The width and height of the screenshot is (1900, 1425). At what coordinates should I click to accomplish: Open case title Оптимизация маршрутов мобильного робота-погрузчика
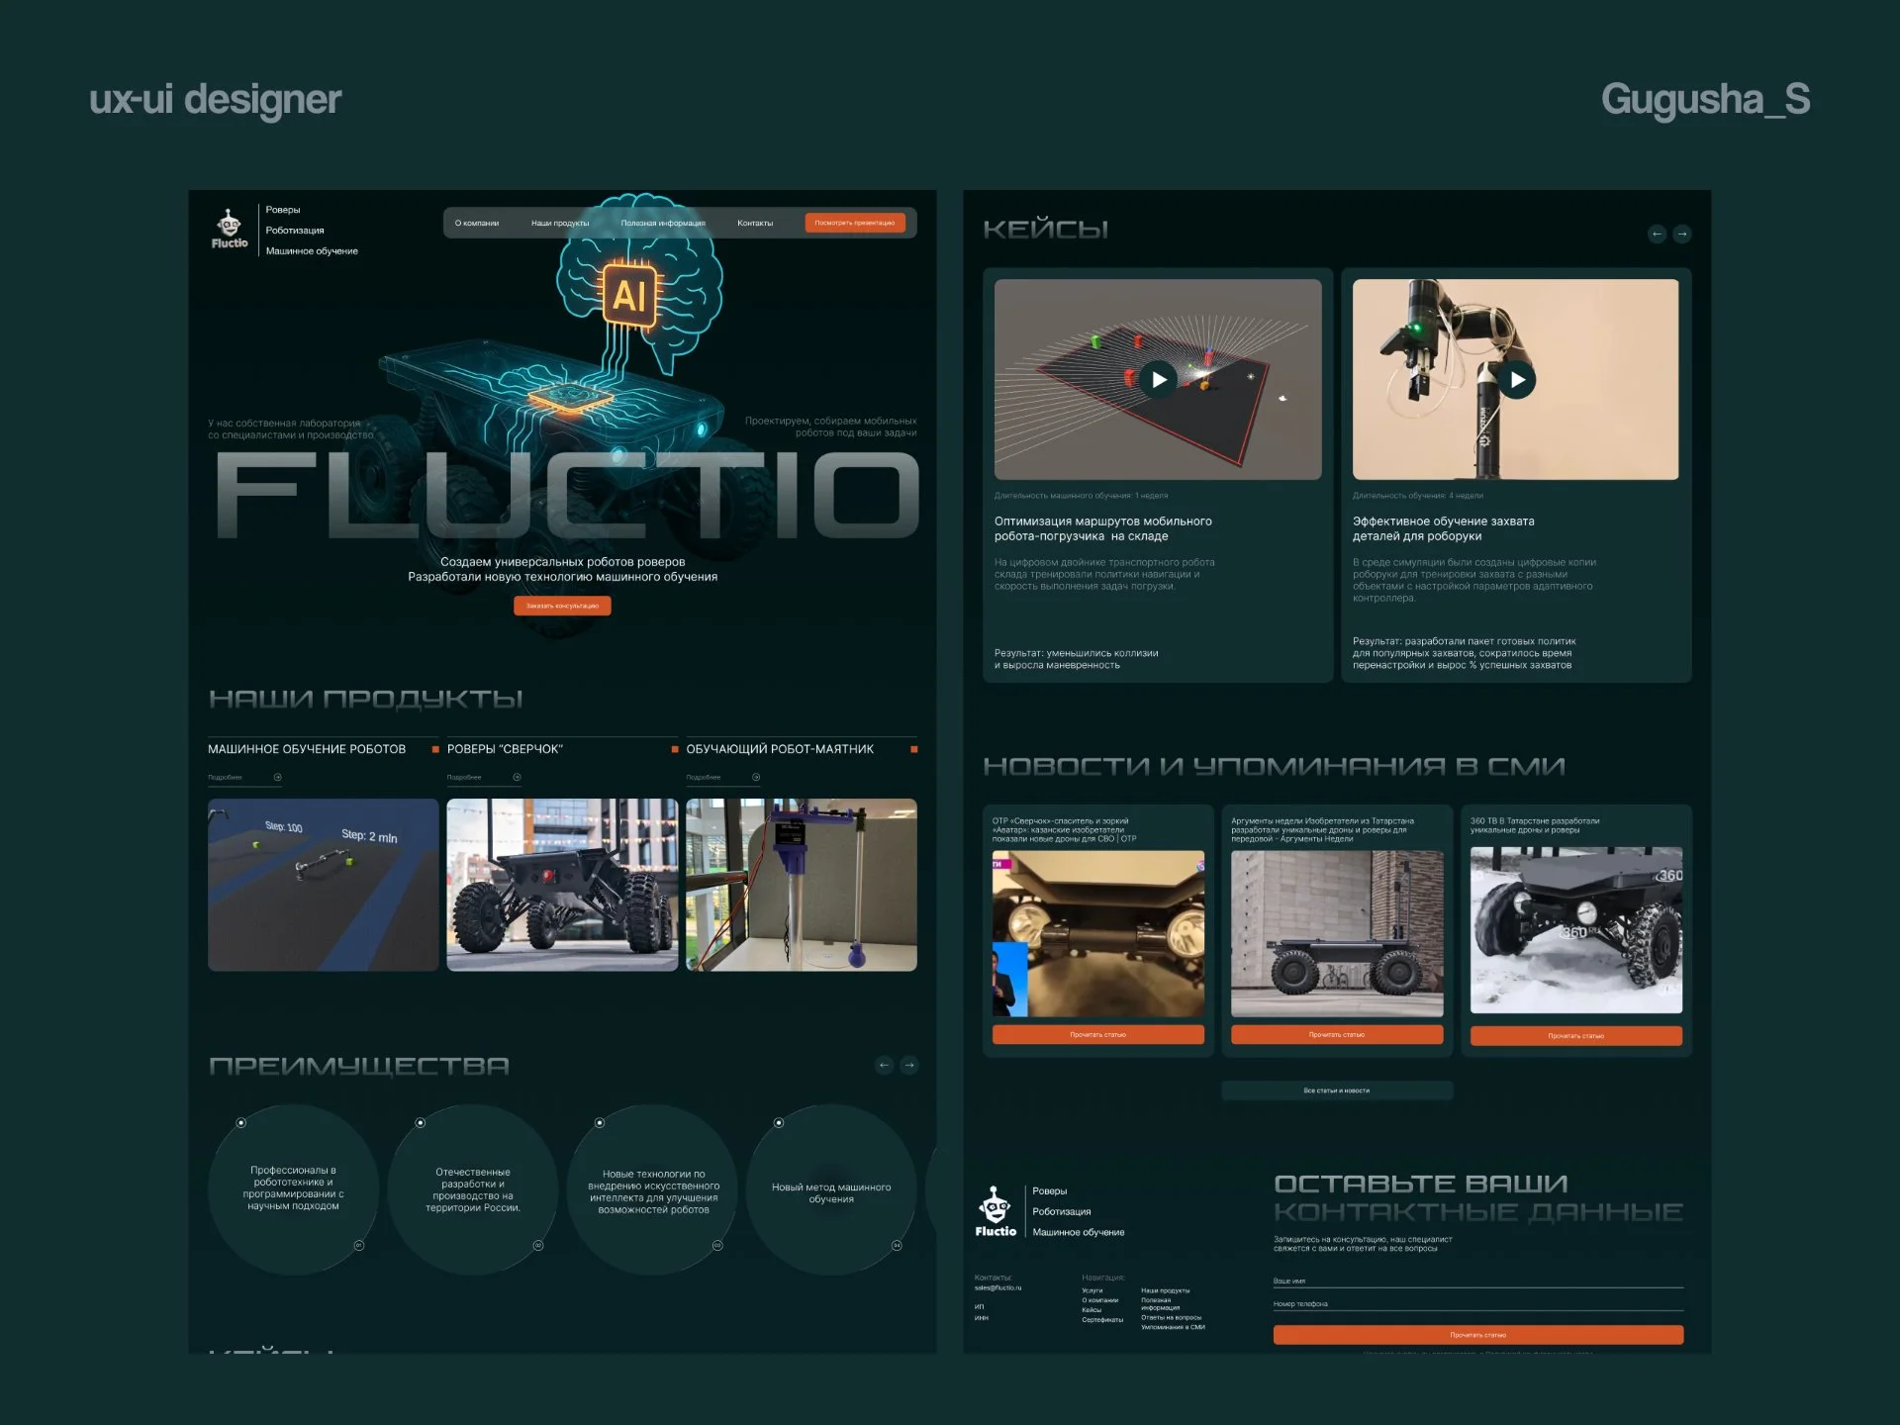[1103, 528]
